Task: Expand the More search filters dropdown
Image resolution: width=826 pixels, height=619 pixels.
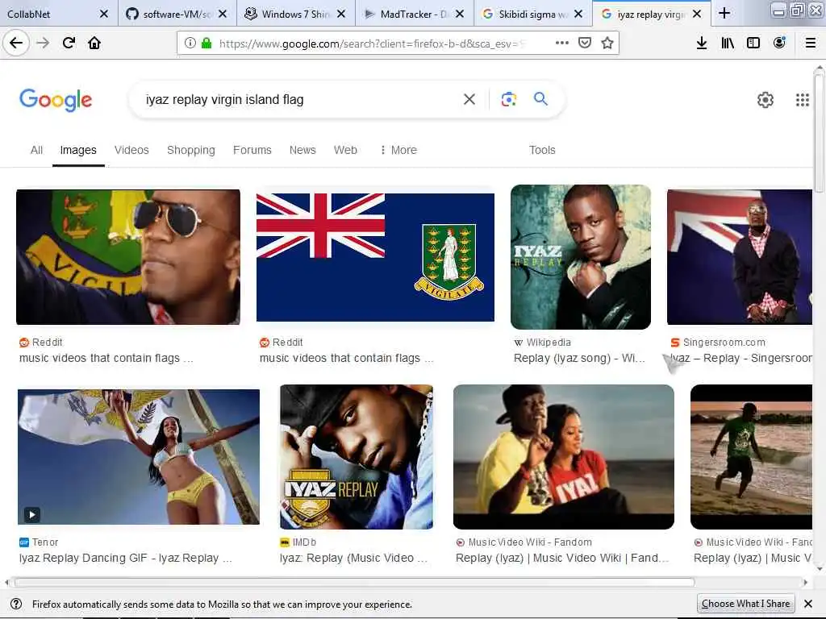Action: point(398,150)
